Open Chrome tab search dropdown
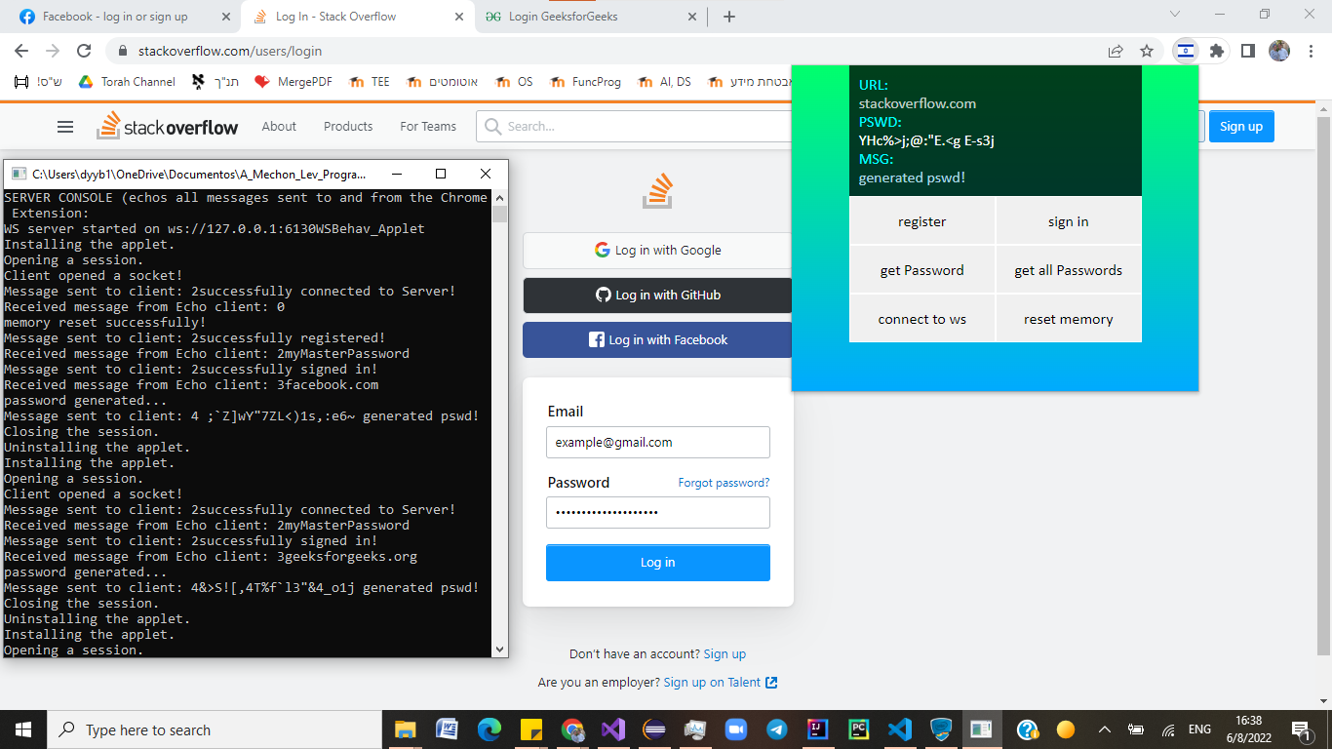 point(1175,15)
